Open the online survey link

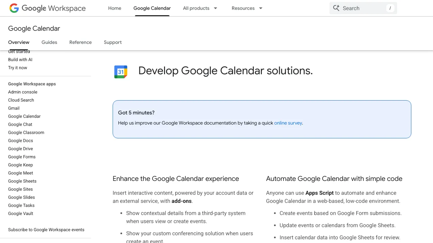(x=288, y=123)
